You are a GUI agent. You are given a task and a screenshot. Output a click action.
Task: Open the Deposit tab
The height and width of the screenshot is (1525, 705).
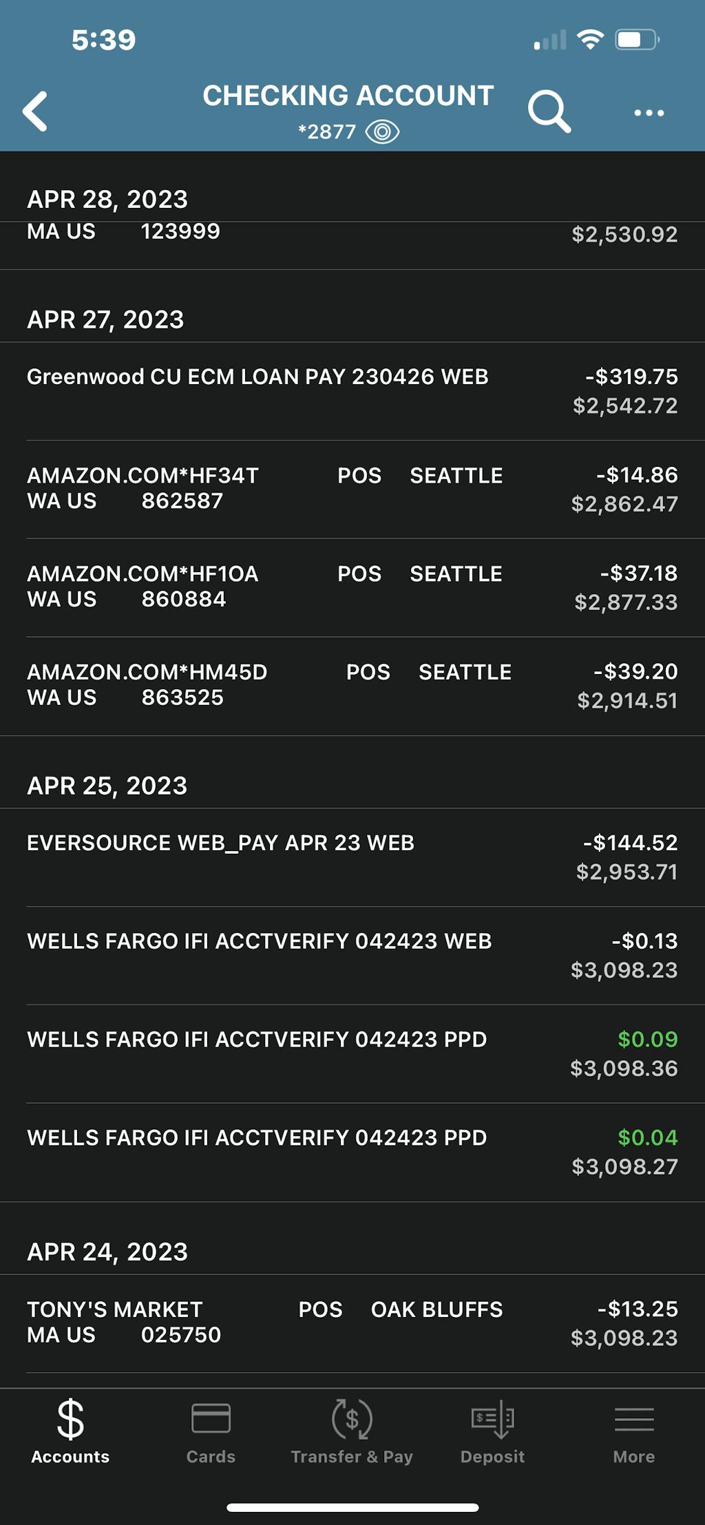492,1432
